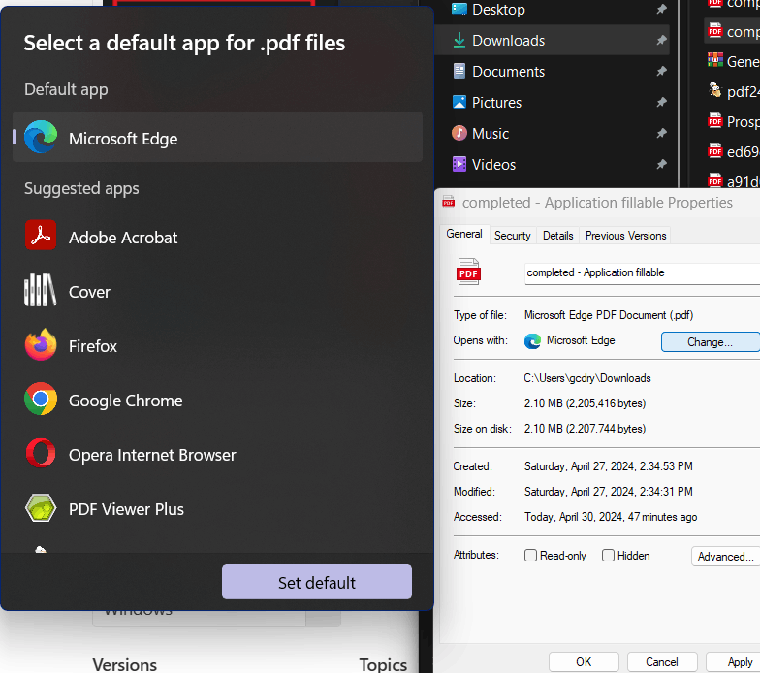Enable the Hidden attribute checkbox

point(609,555)
